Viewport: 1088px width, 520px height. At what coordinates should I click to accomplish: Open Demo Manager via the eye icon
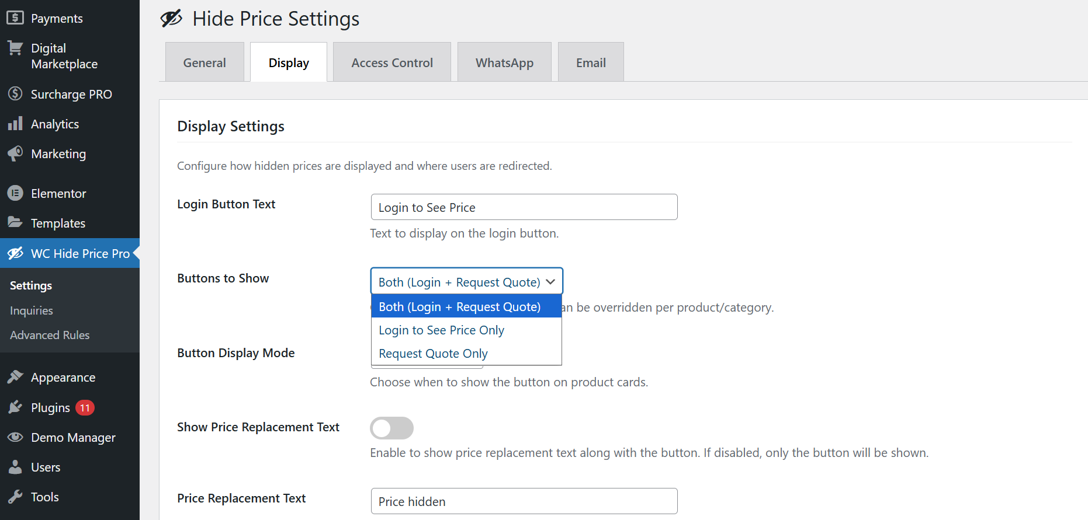coord(16,437)
